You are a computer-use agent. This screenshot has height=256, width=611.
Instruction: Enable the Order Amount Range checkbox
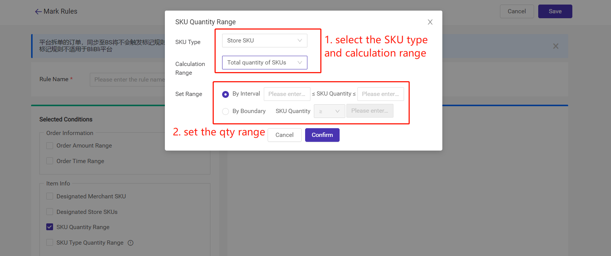50,146
